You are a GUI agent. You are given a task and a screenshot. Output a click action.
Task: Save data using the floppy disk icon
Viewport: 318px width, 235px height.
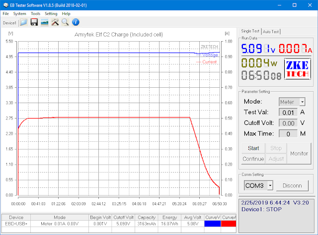34,22
